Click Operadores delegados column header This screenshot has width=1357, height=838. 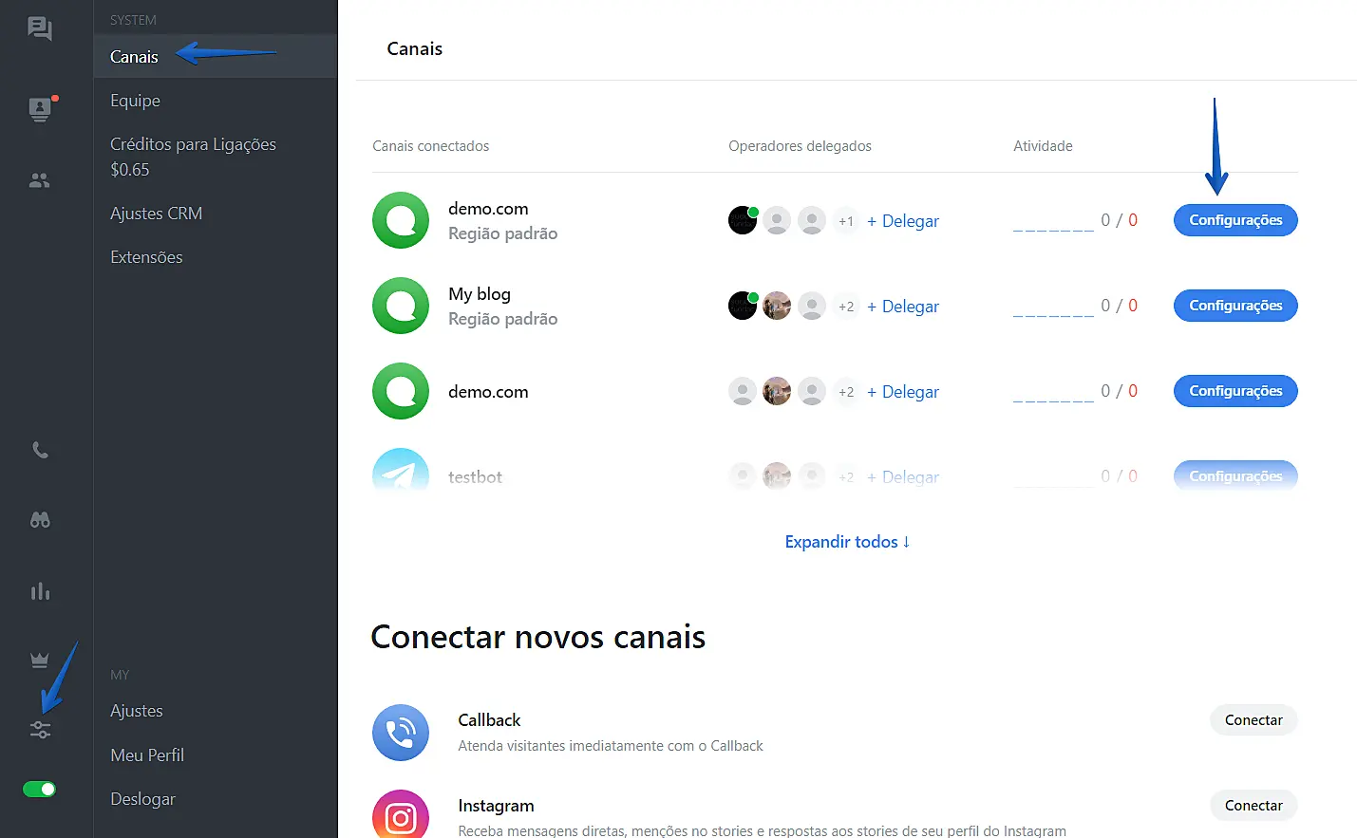click(800, 146)
